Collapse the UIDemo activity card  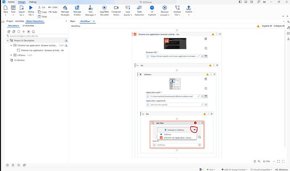(214, 74)
